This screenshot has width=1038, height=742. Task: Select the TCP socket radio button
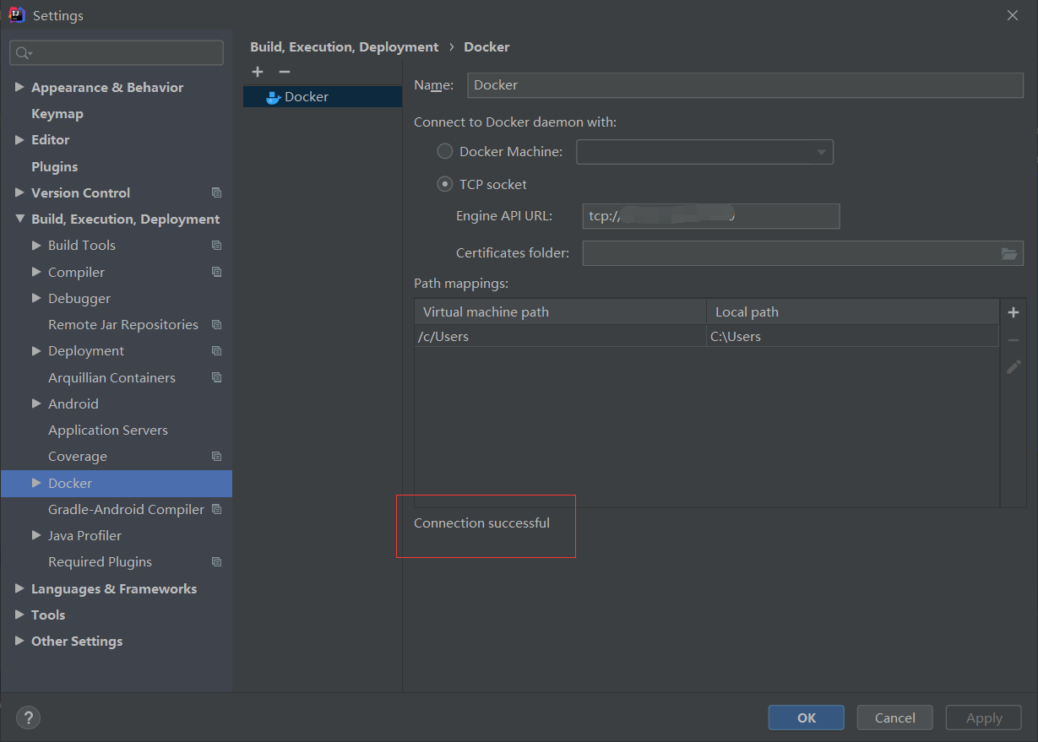(x=444, y=184)
